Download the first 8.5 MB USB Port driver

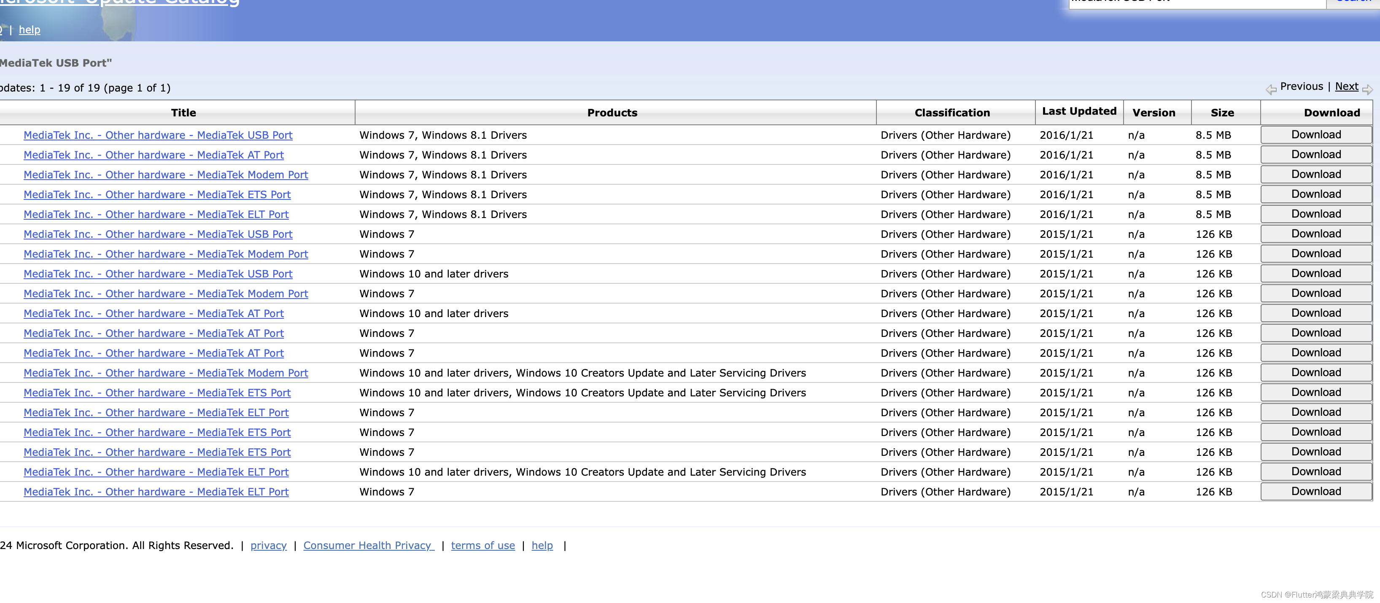(1316, 135)
